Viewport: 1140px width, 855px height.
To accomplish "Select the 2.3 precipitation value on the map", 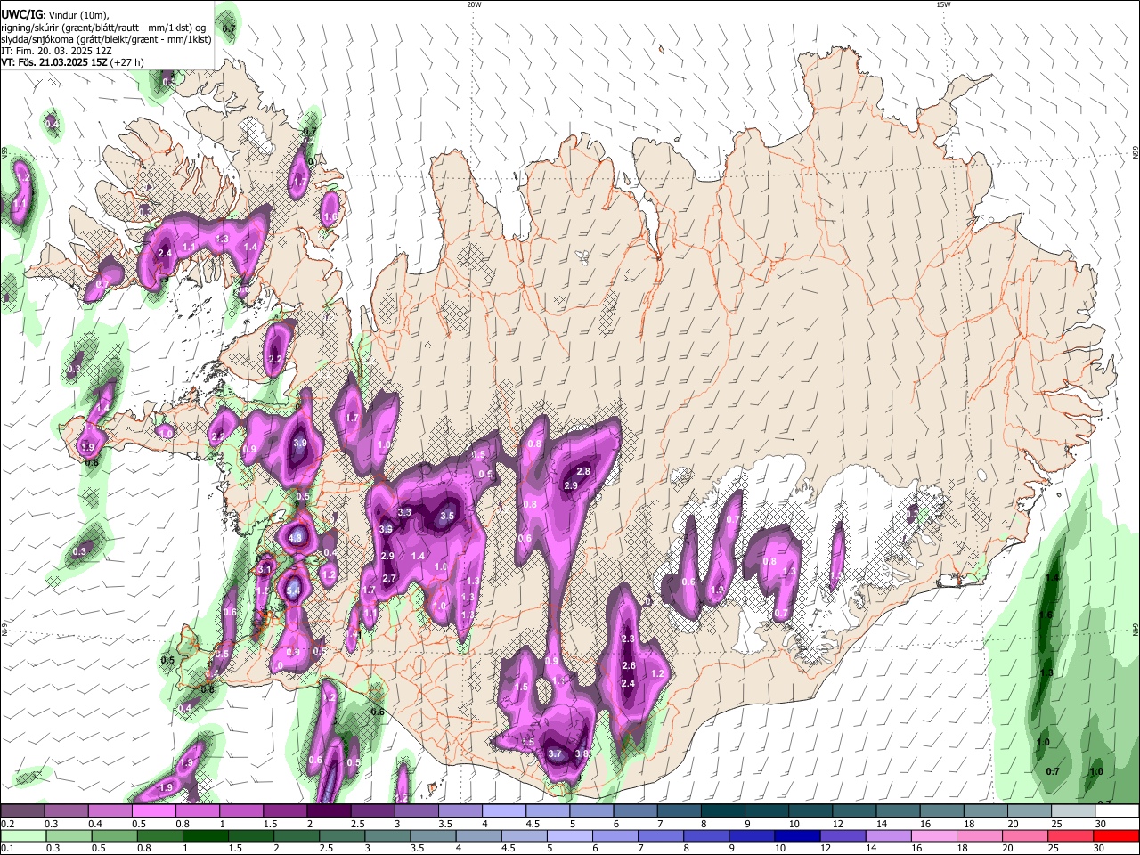I will point(628,639).
